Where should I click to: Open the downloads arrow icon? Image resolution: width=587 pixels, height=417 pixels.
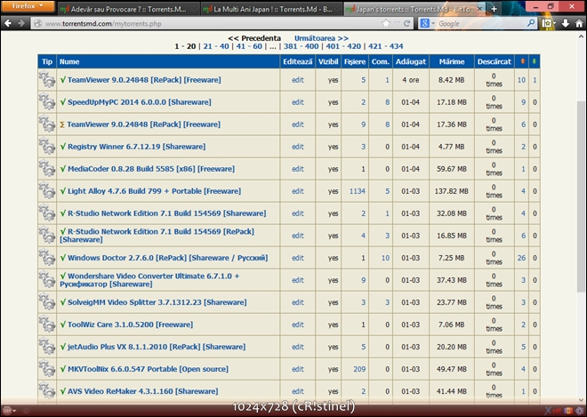566,23
